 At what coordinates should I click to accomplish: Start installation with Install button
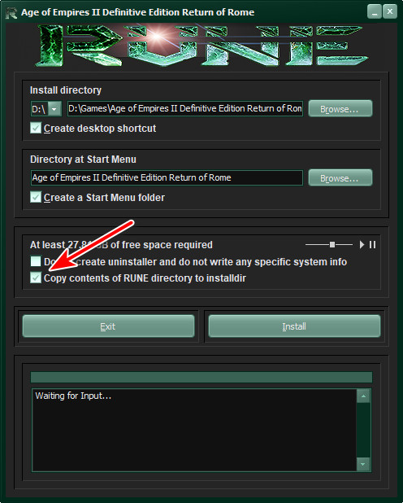[294, 326]
